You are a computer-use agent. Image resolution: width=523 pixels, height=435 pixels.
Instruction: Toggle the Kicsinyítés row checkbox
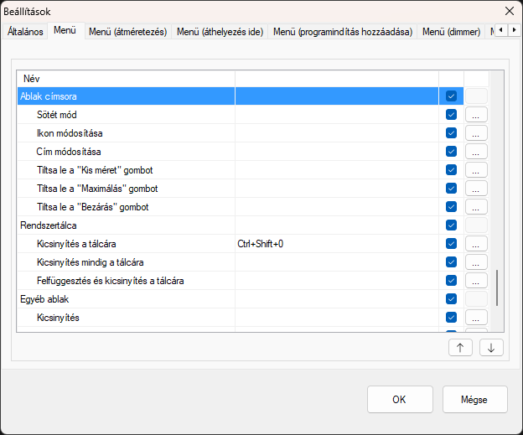point(451,318)
